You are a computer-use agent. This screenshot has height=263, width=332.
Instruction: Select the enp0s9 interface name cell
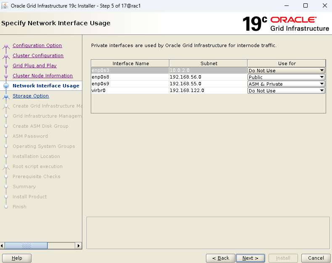130,84
